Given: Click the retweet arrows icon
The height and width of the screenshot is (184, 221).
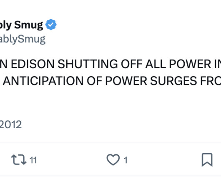Looking at the screenshot, I should pyautogui.click(x=19, y=160).
